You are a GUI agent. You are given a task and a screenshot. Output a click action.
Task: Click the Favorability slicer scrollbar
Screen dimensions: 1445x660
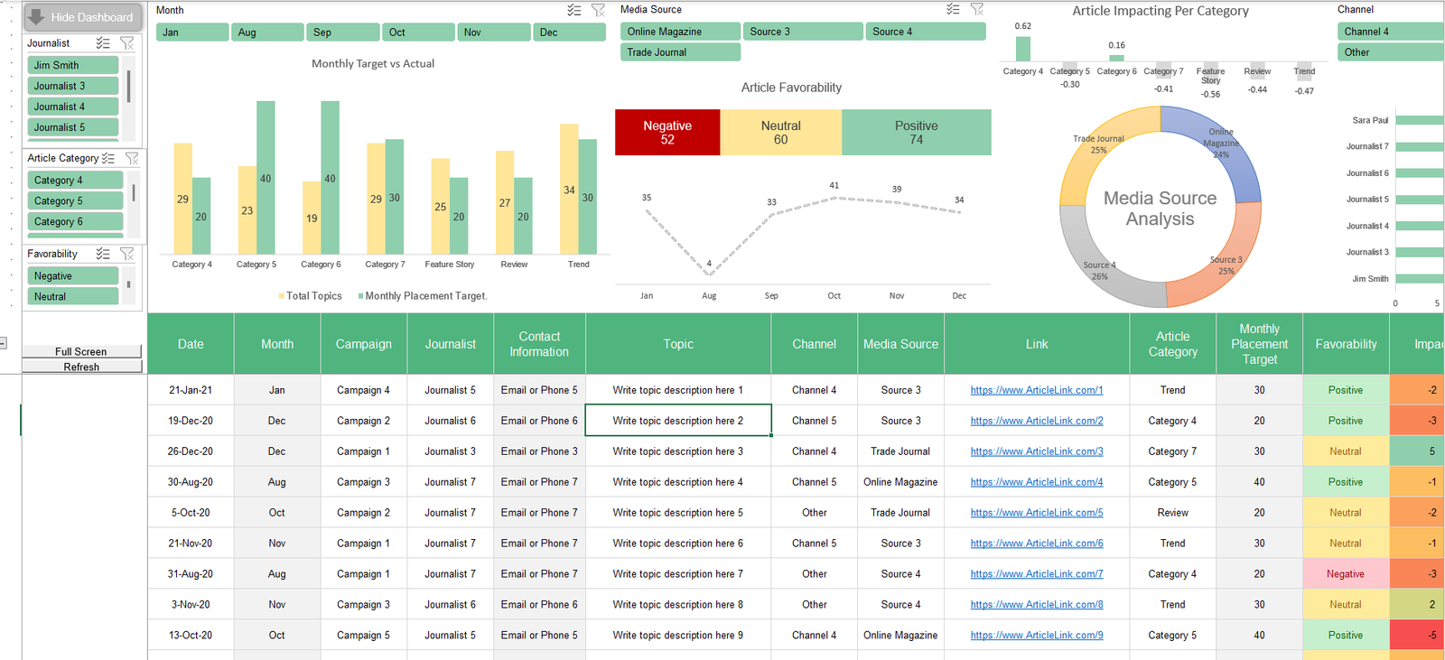128,284
